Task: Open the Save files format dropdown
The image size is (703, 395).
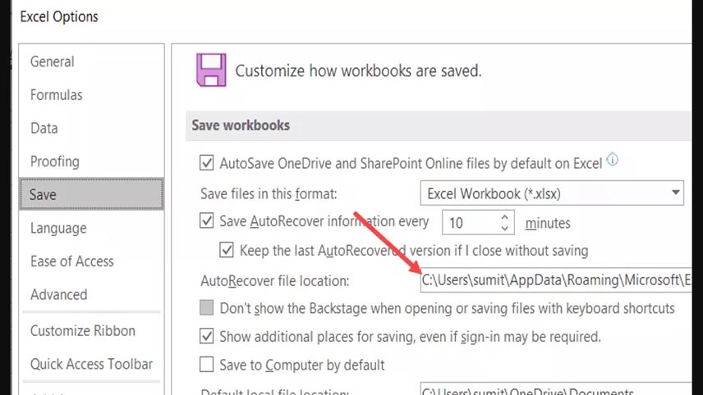Action: [552, 193]
